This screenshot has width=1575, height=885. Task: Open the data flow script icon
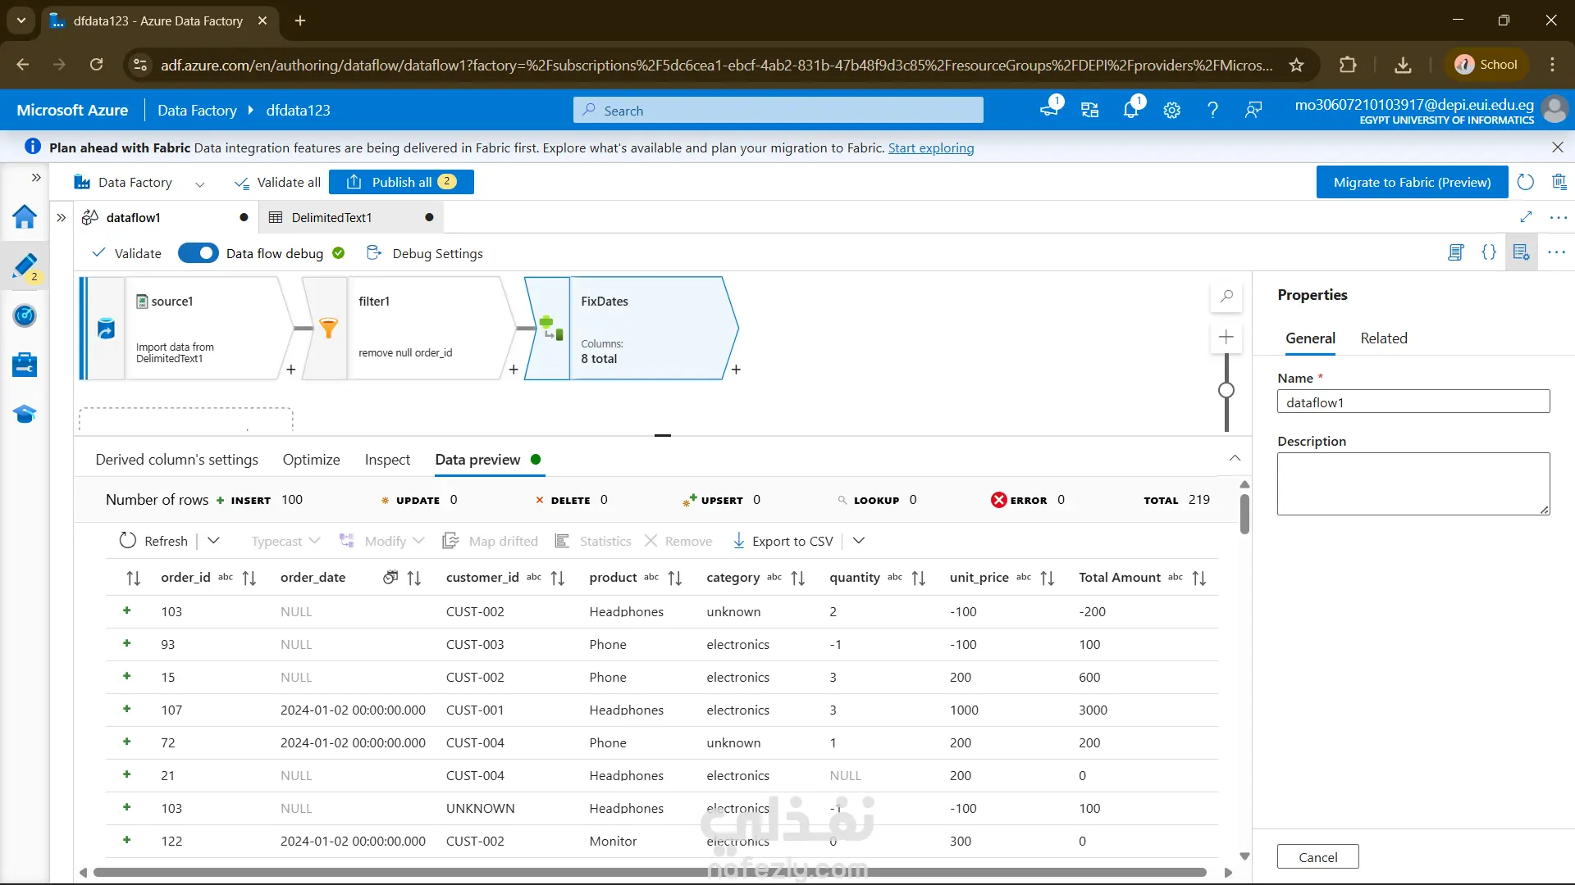[x=1456, y=252]
